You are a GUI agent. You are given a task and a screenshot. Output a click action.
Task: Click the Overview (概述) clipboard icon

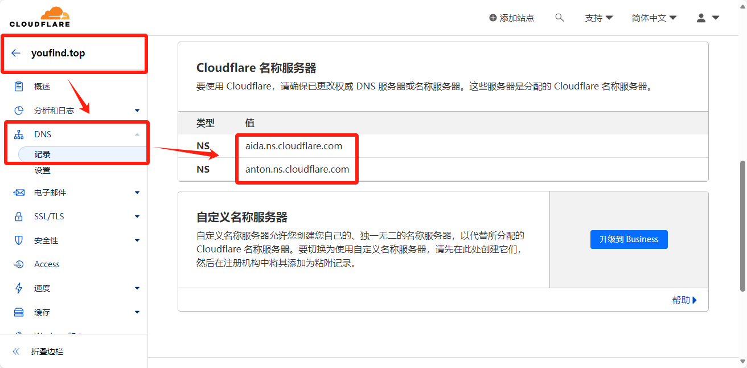(19, 87)
